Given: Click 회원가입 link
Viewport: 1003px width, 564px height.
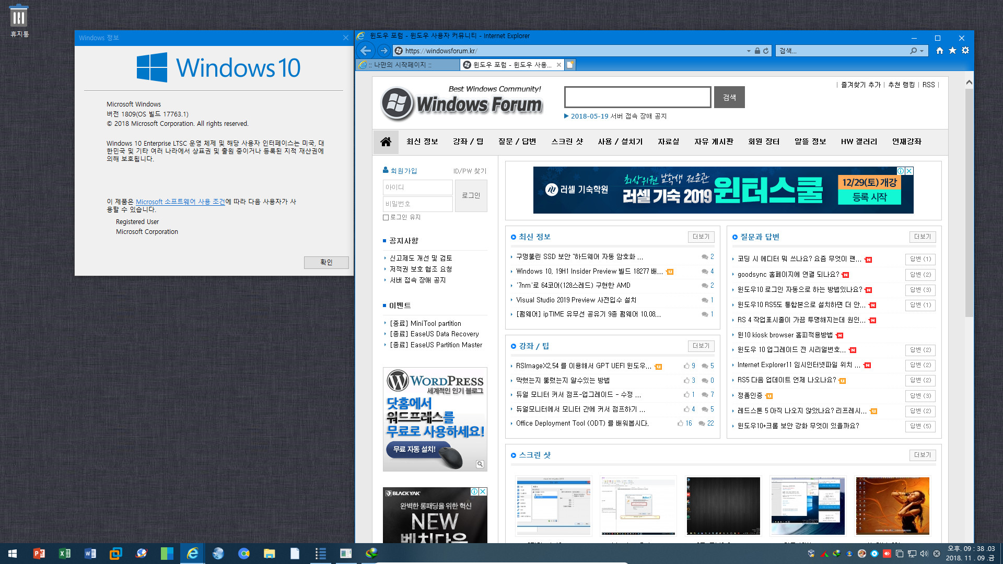Looking at the screenshot, I should pos(404,171).
